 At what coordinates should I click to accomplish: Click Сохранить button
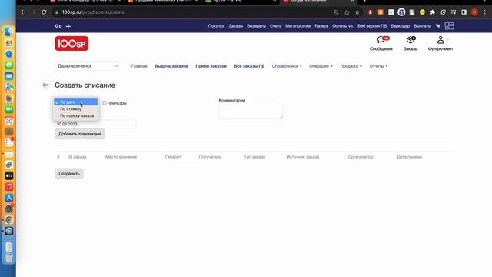point(69,174)
